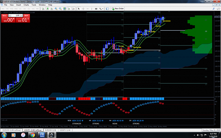Toggle H1 timeframe button
The image size is (221, 138).
point(20,9)
